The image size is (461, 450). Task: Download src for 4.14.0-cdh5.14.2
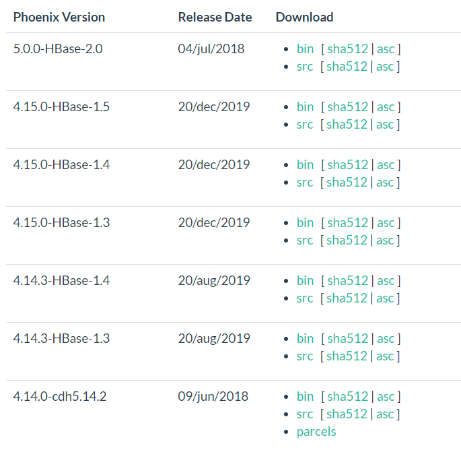pyautogui.click(x=305, y=414)
